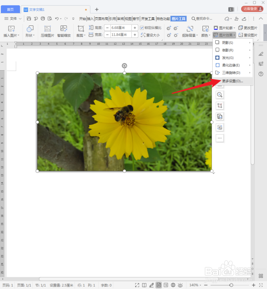267x289 pixels.
Task: Decrease width with the minus stepper
Action: [107, 34]
